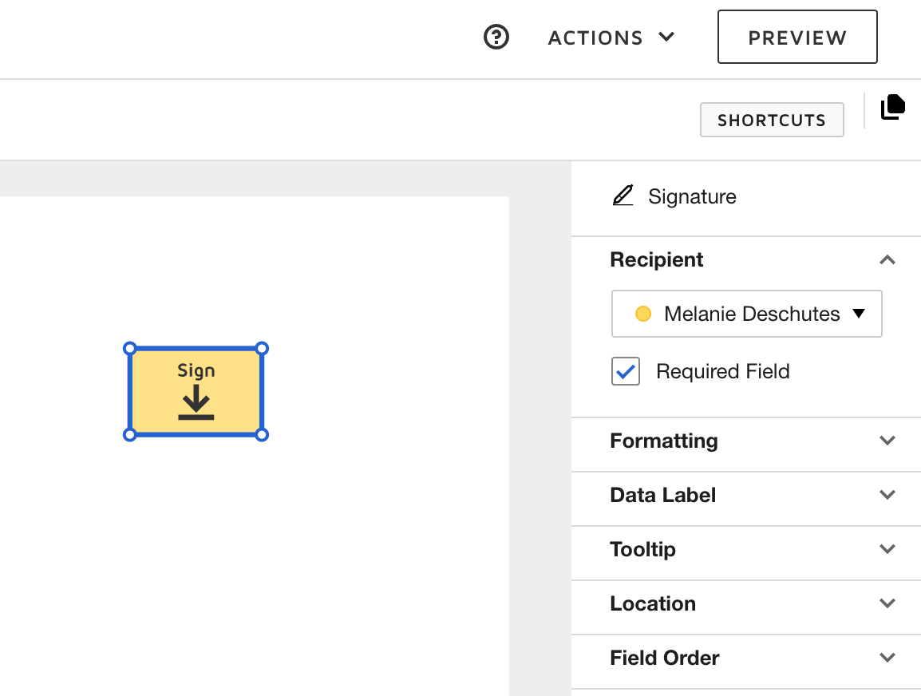Viewport: 921px width, 696px height.
Task: Uncheck the Required Field checkbox
Action: (x=626, y=371)
